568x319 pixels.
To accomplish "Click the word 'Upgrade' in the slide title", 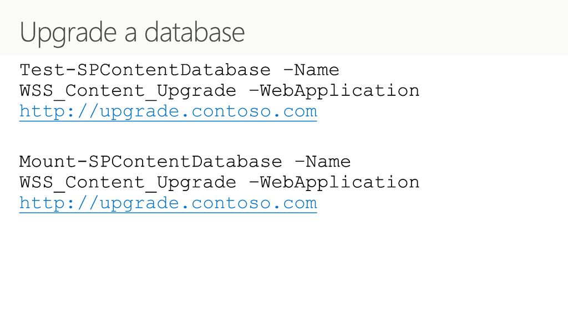I will [x=68, y=33].
